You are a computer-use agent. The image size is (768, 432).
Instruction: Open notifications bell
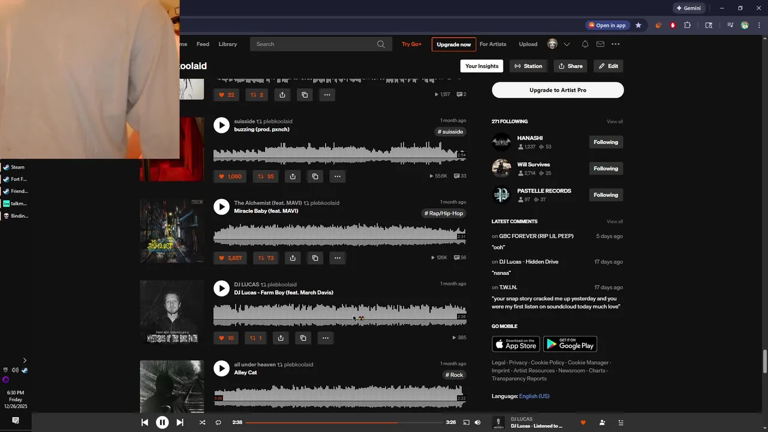coord(585,44)
